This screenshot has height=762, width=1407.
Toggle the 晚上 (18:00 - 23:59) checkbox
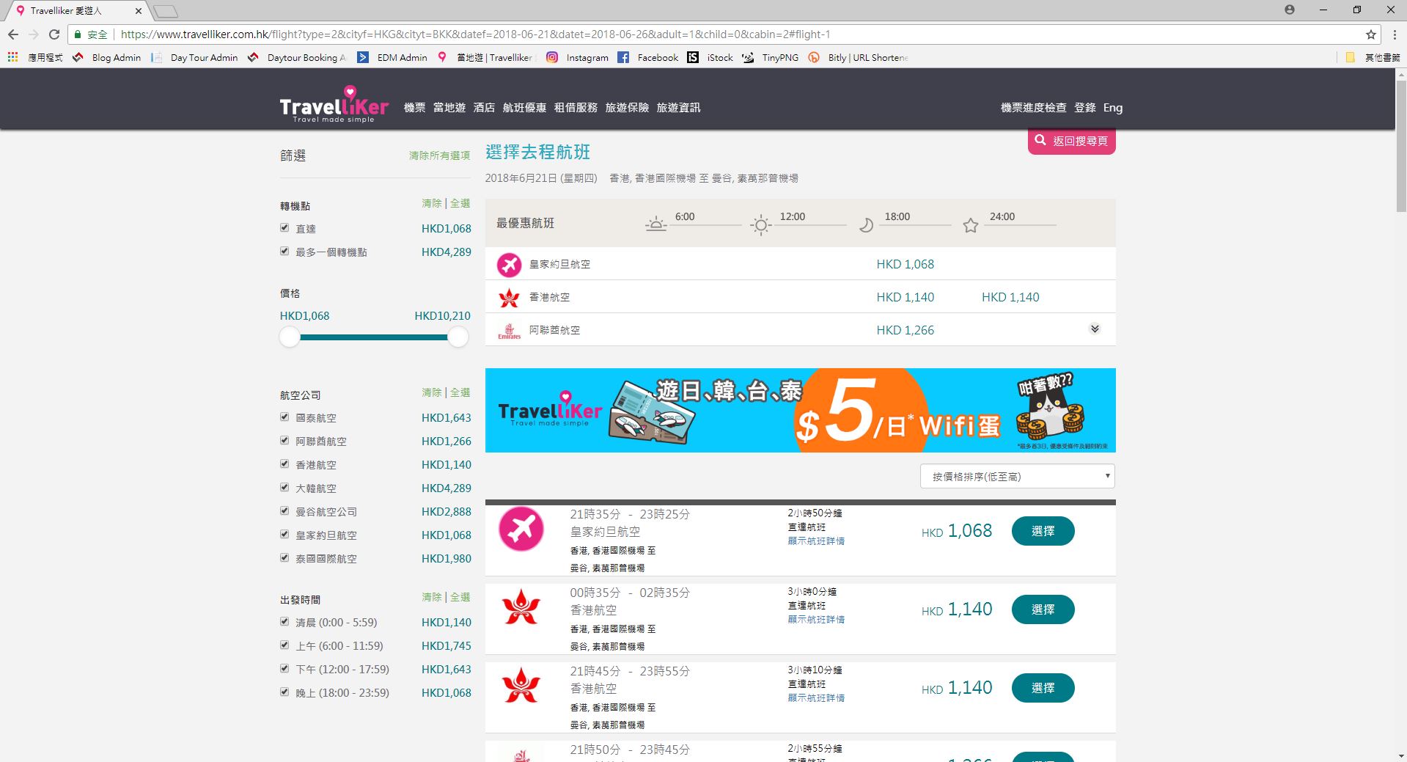(284, 692)
